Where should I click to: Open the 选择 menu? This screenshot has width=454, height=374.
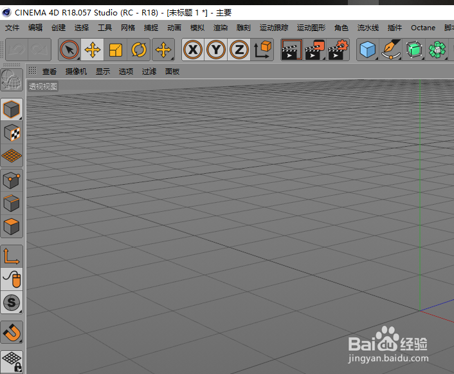coord(82,28)
